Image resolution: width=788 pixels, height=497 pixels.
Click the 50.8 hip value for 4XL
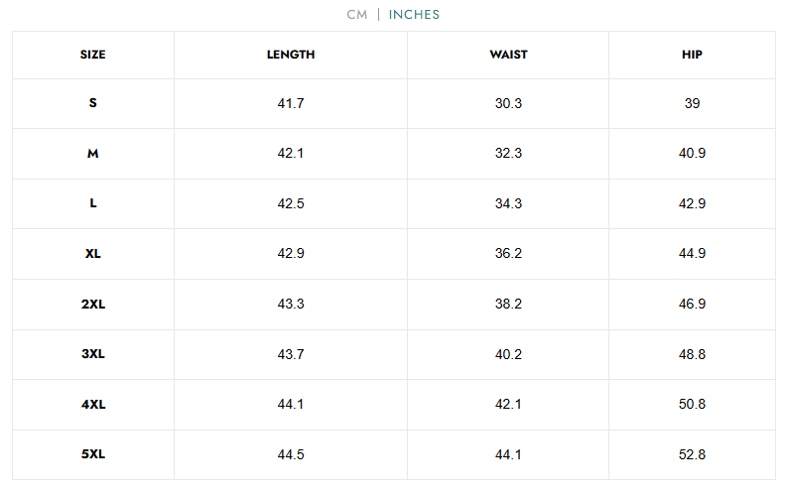pos(692,404)
